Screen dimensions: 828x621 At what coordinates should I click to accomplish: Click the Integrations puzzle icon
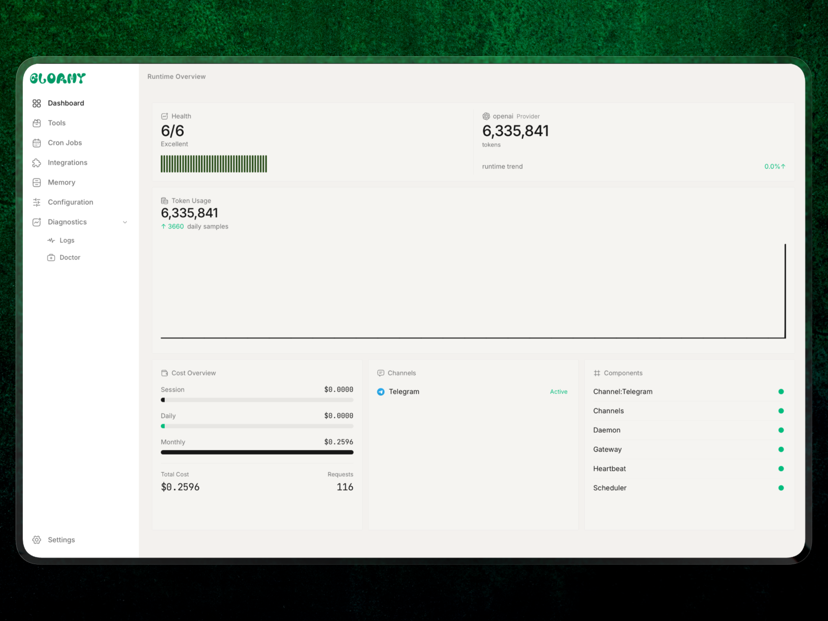point(37,163)
